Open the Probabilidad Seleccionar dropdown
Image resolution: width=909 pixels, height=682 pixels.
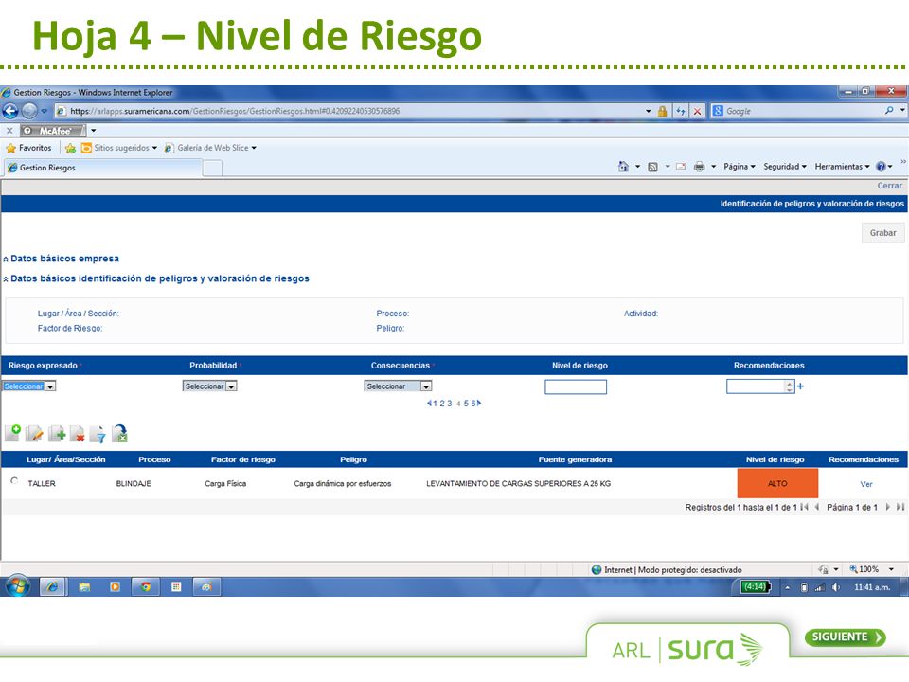click(210, 386)
